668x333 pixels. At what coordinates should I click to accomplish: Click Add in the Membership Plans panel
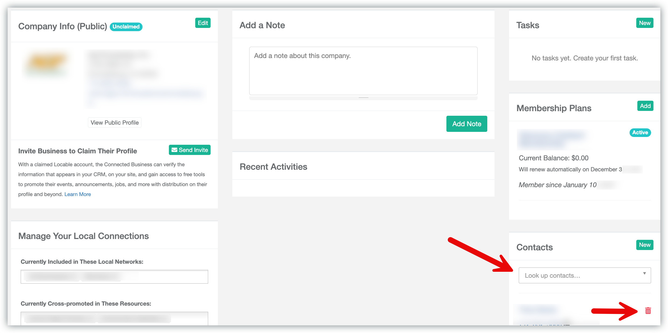click(645, 106)
